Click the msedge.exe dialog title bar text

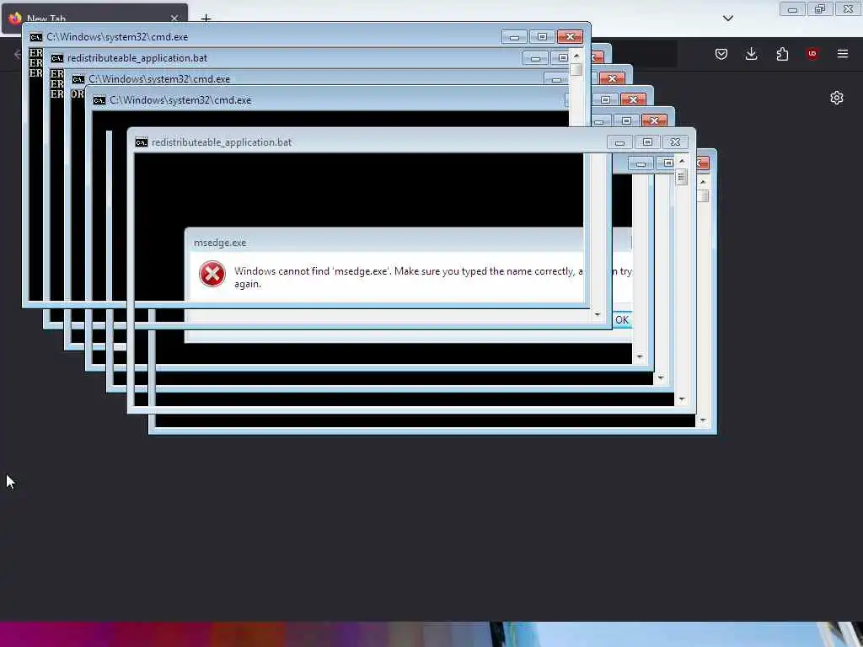(x=220, y=243)
